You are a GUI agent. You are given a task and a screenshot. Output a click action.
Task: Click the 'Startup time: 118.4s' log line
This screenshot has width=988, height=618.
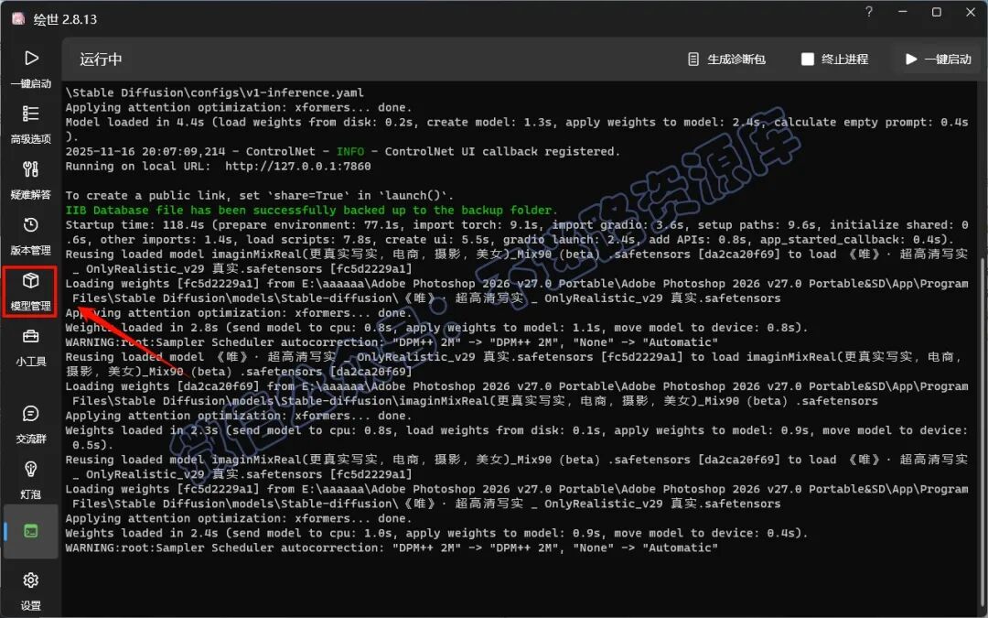click(517, 232)
